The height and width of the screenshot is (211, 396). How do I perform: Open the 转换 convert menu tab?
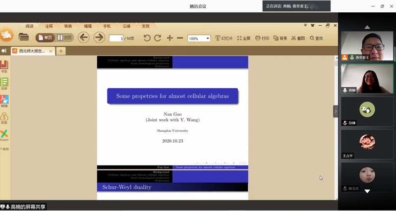pyautogui.click(x=68, y=26)
